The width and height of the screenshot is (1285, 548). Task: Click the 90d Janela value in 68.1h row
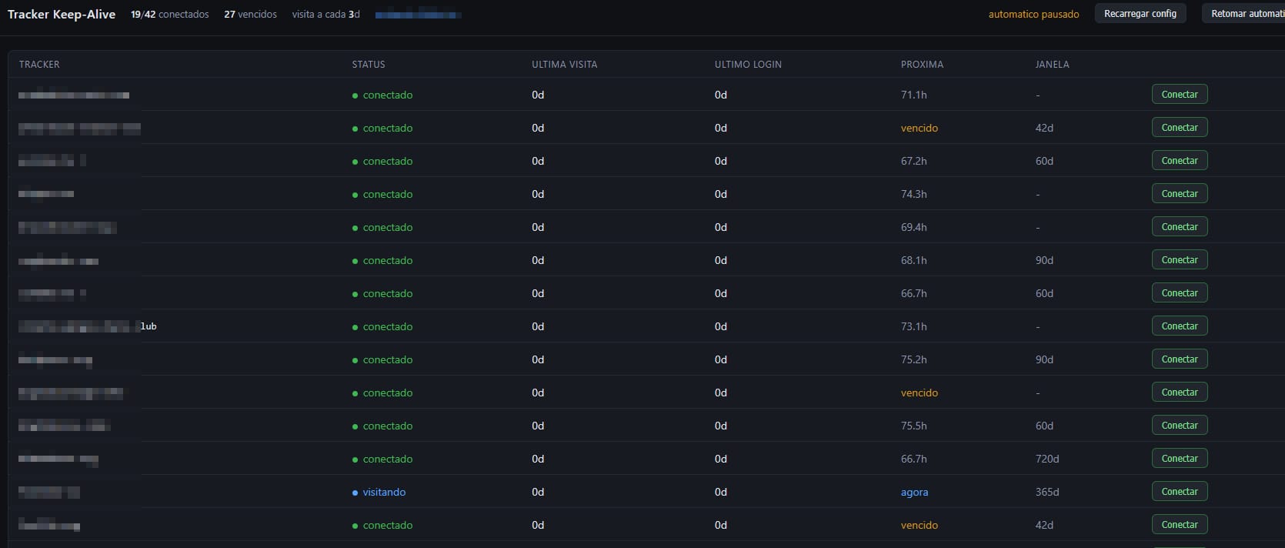click(x=1044, y=260)
